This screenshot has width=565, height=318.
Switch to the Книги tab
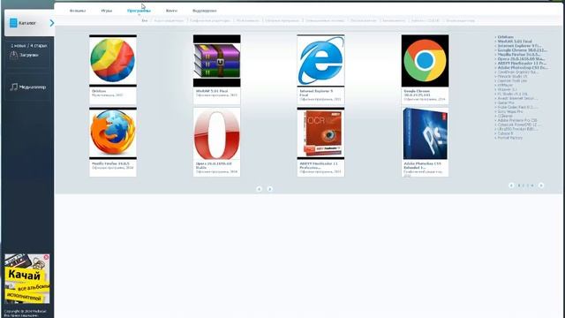coord(171,11)
